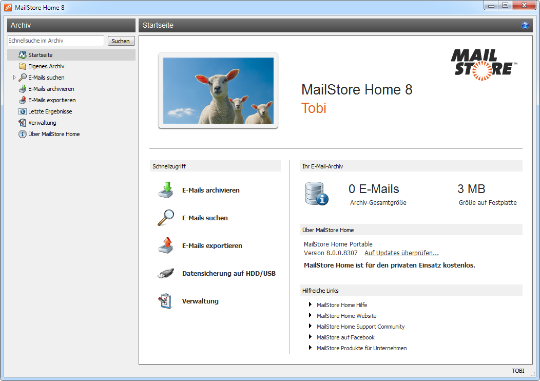The height and width of the screenshot is (381, 540).
Task: Click the database info icon in E-Mail-Archiv
Action: [x=317, y=194]
